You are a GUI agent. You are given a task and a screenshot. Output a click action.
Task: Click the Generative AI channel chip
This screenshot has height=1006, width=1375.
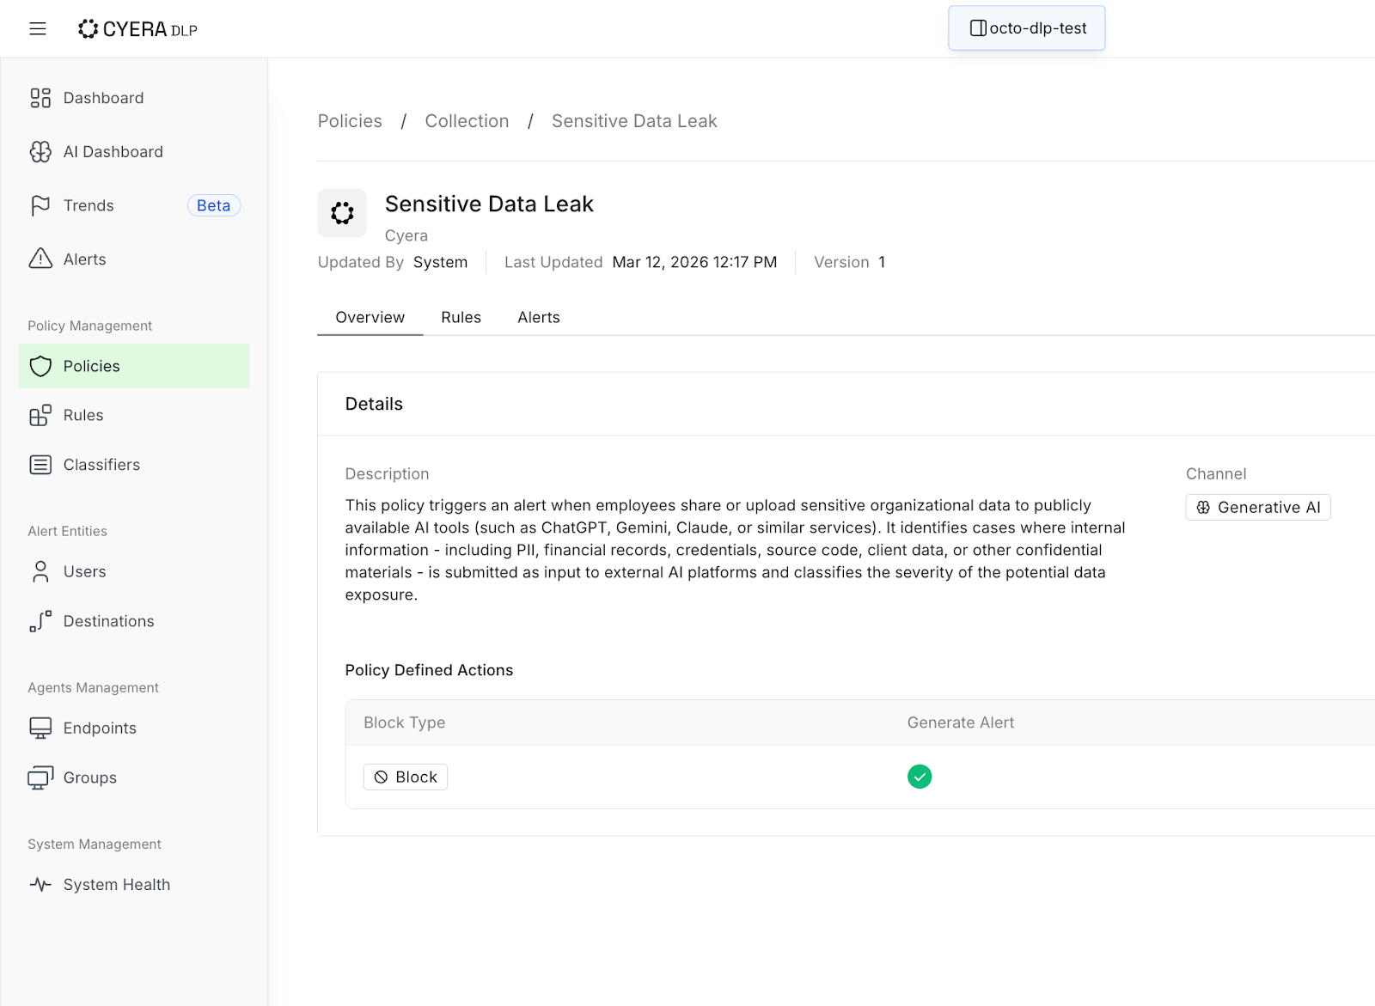[1257, 507]
